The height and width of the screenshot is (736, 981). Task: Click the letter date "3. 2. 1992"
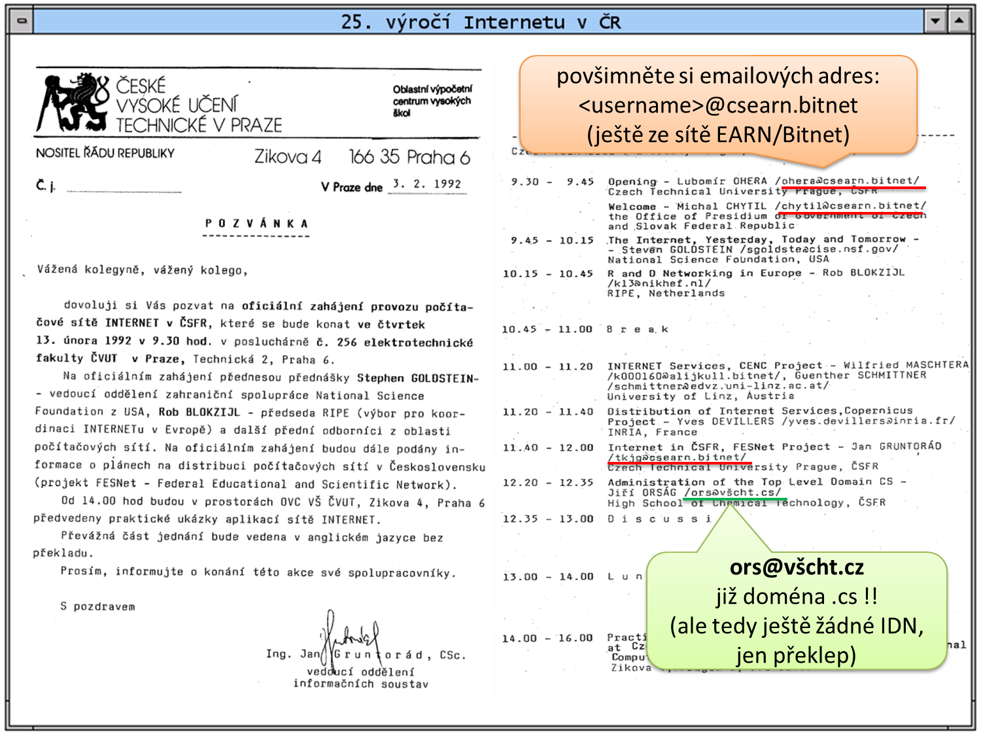[x=427, y=184]
